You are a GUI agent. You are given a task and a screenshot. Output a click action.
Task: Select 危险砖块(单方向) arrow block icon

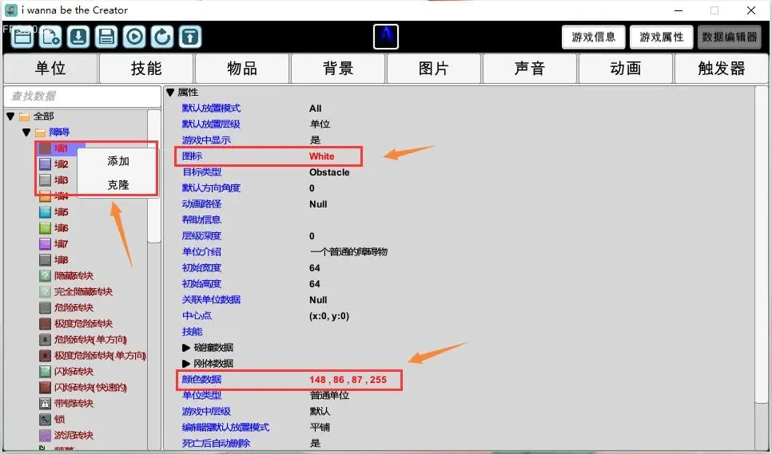click(x=46, y=340)
